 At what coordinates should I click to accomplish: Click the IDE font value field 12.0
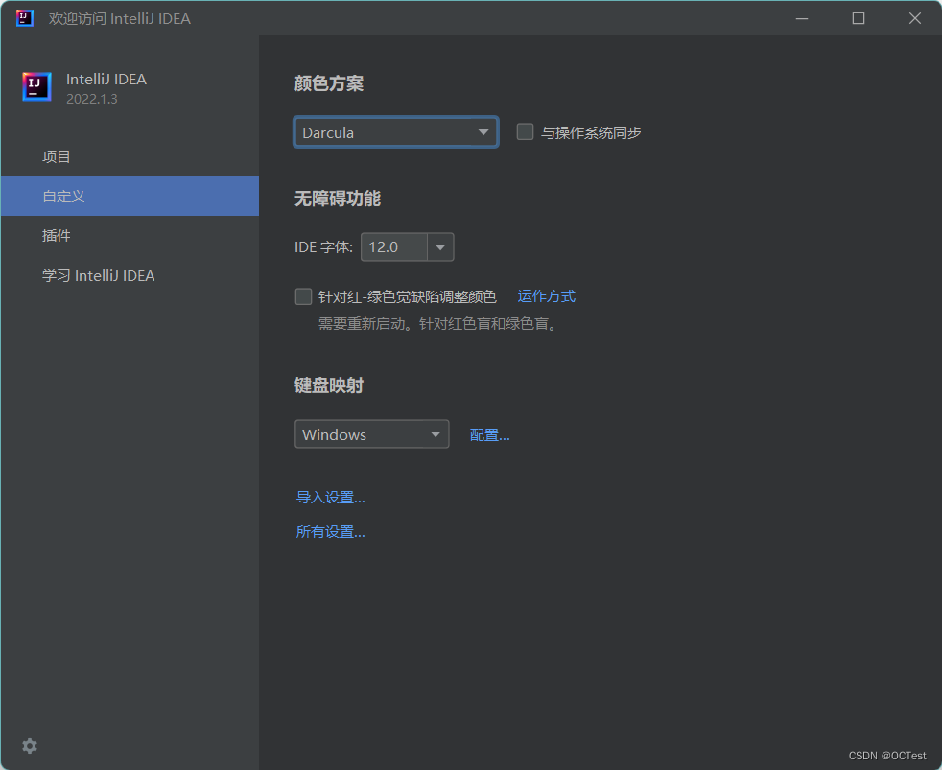point(394,246)
